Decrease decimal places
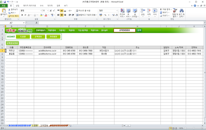 coord(117,15)
